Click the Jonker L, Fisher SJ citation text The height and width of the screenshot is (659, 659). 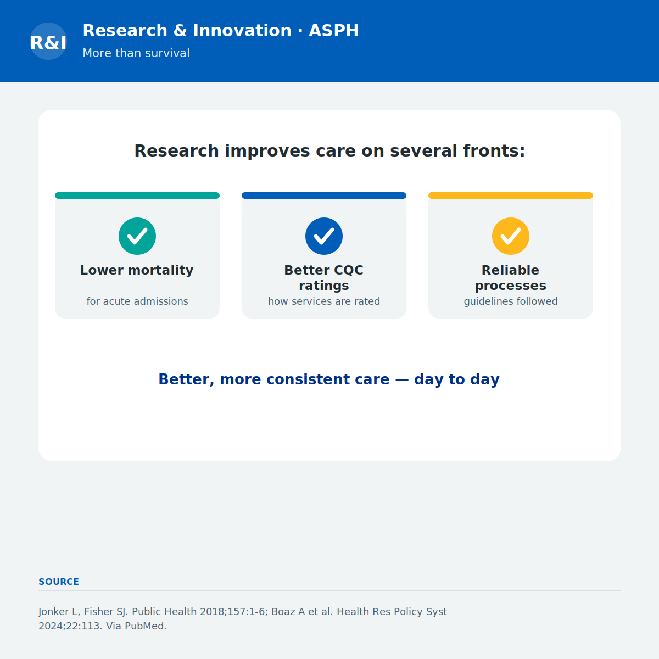(243, 619)
